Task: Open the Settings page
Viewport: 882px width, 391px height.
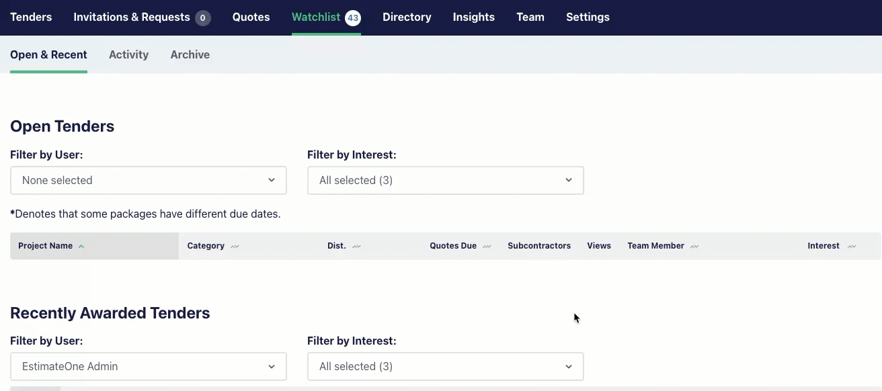Action: click(x=588, y=17)
